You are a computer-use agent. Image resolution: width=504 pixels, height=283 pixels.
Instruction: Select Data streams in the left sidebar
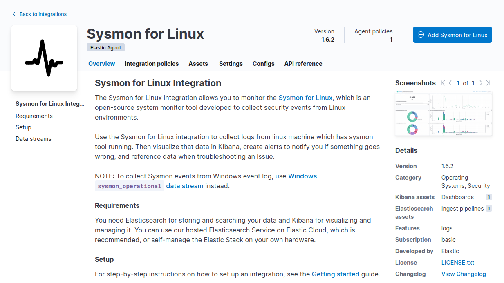(33, 138)
